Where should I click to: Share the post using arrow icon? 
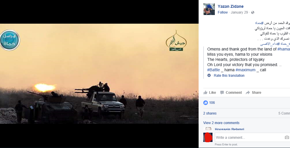click(253, 93)
